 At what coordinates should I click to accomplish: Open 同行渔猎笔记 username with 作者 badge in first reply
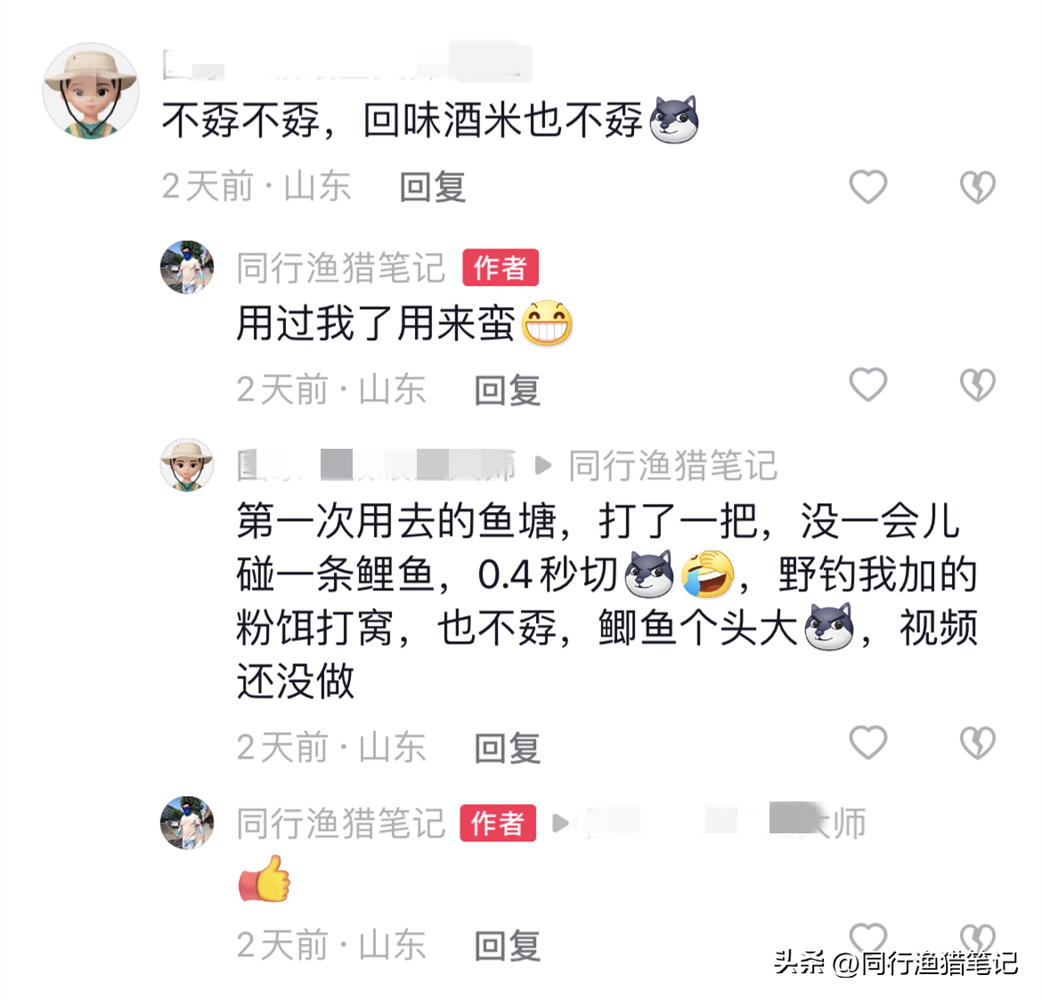pyautogui.click(x=341, y=268)
